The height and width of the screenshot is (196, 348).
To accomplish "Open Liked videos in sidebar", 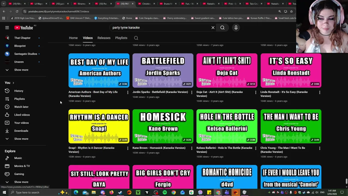I will click(x=22, y=115).
